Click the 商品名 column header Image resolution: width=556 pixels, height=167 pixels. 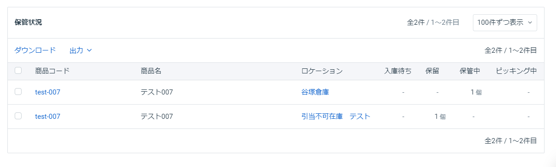151,71
